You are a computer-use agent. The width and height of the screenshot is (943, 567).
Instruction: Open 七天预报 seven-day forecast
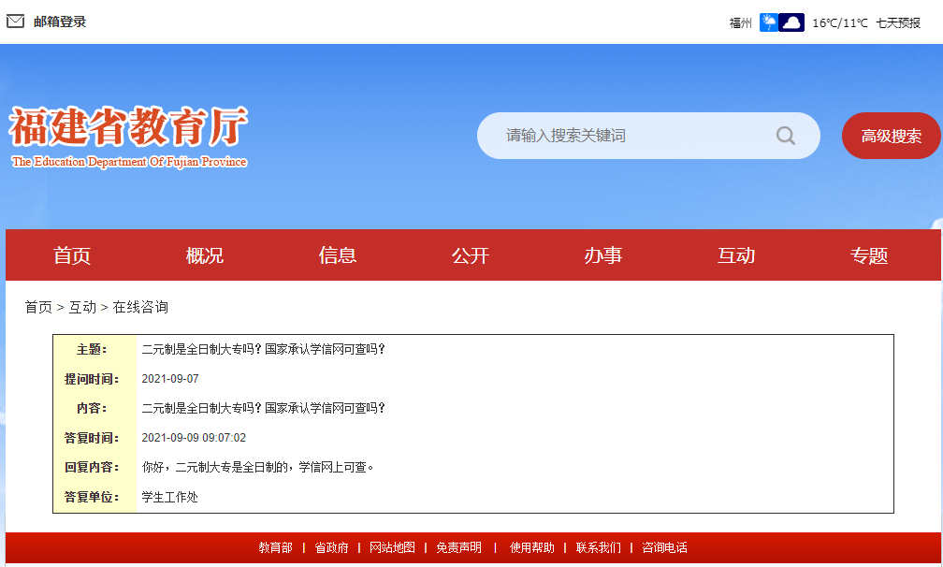pyautogui.click(x=898, y=22)
